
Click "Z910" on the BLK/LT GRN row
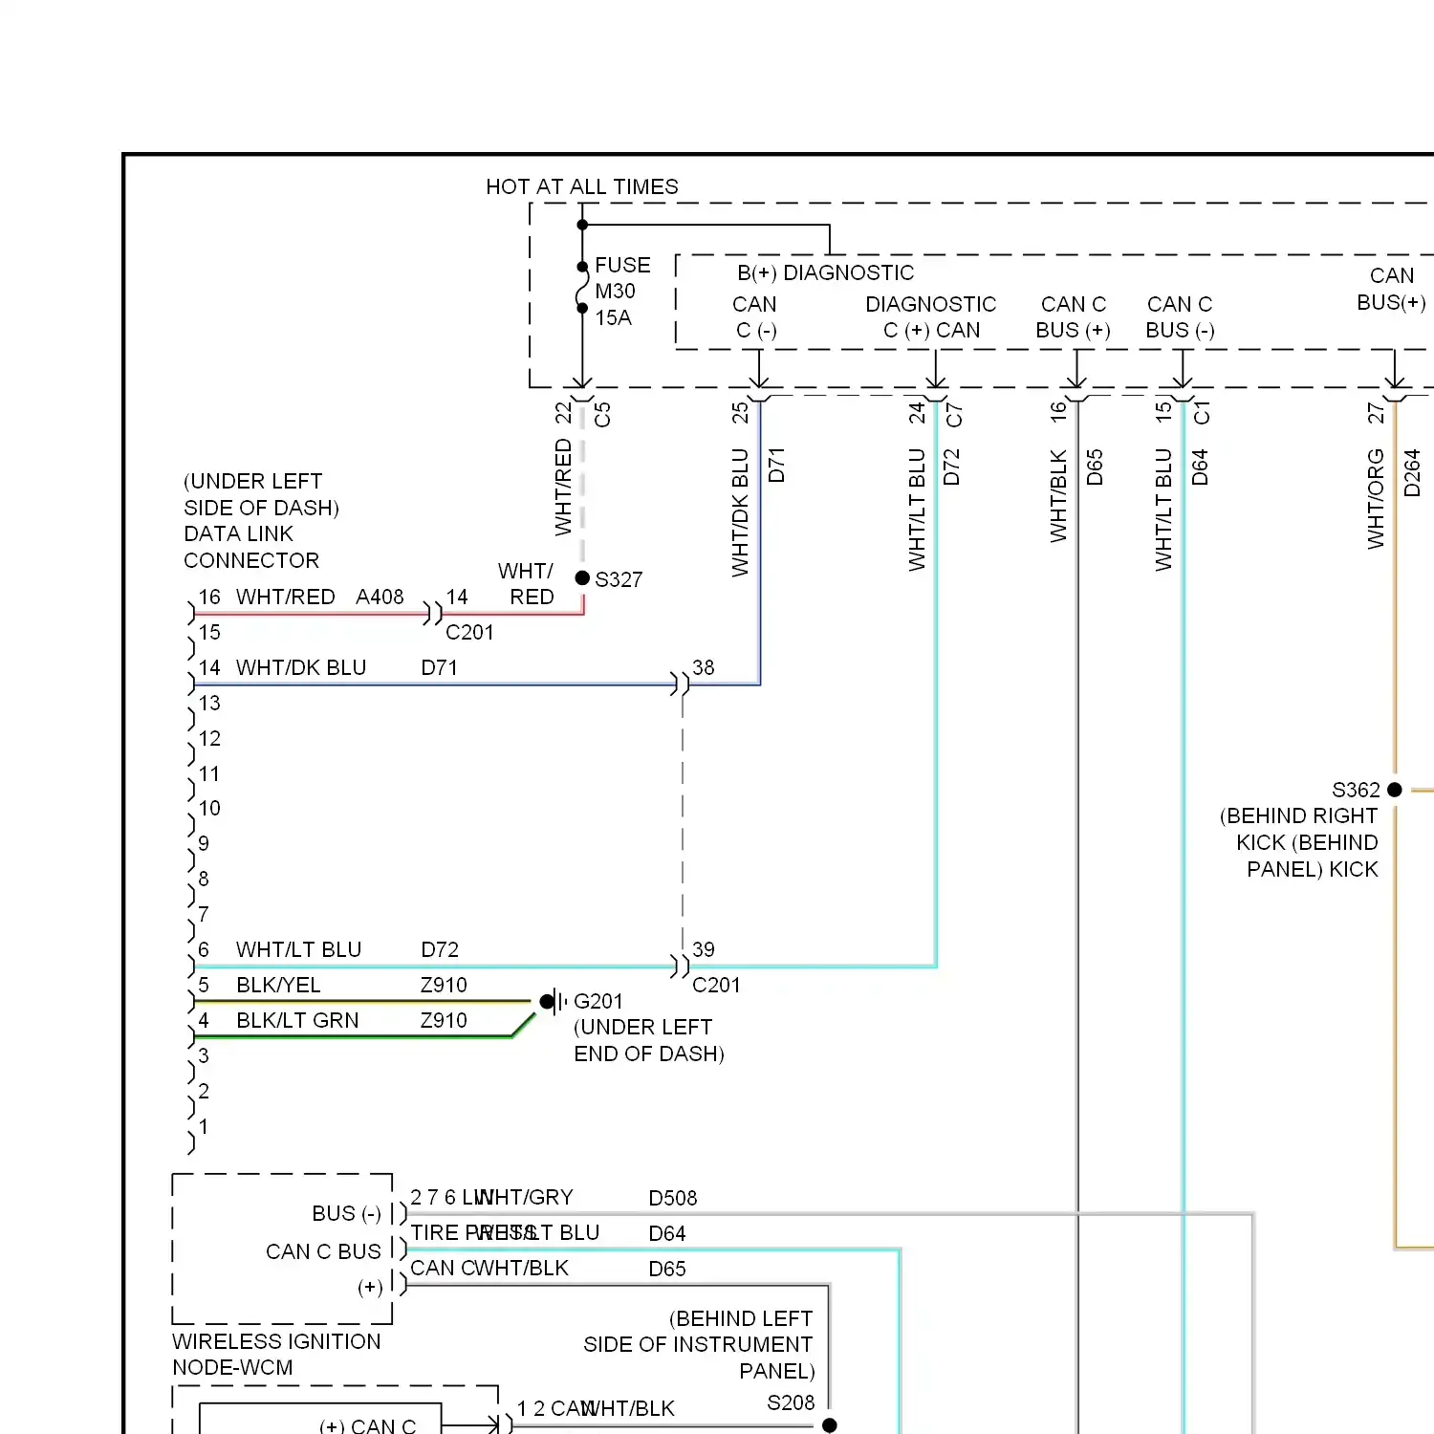444,1020
